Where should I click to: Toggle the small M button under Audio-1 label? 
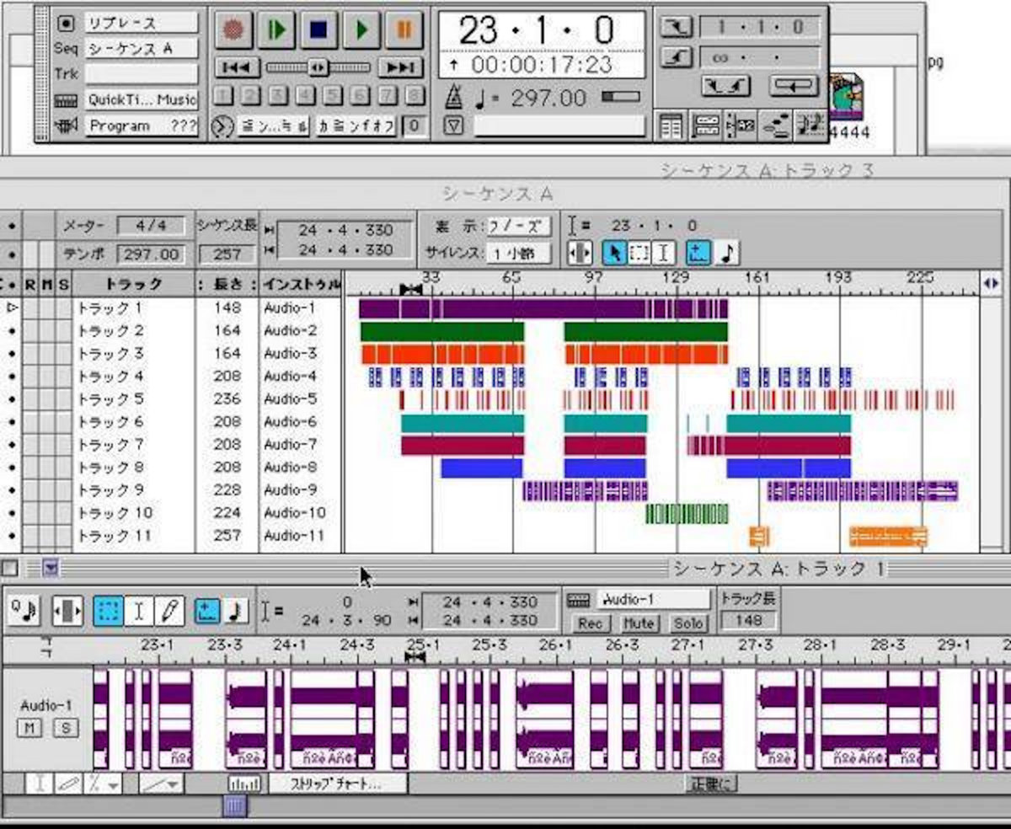click(29, 728)
